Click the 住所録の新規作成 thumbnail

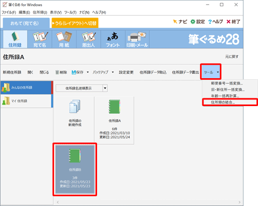pyautogui.click(x=75, y=120)
